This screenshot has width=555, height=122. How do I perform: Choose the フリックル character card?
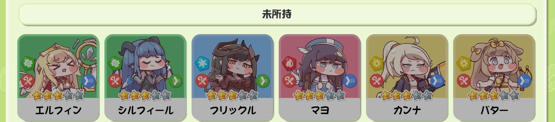232,78
